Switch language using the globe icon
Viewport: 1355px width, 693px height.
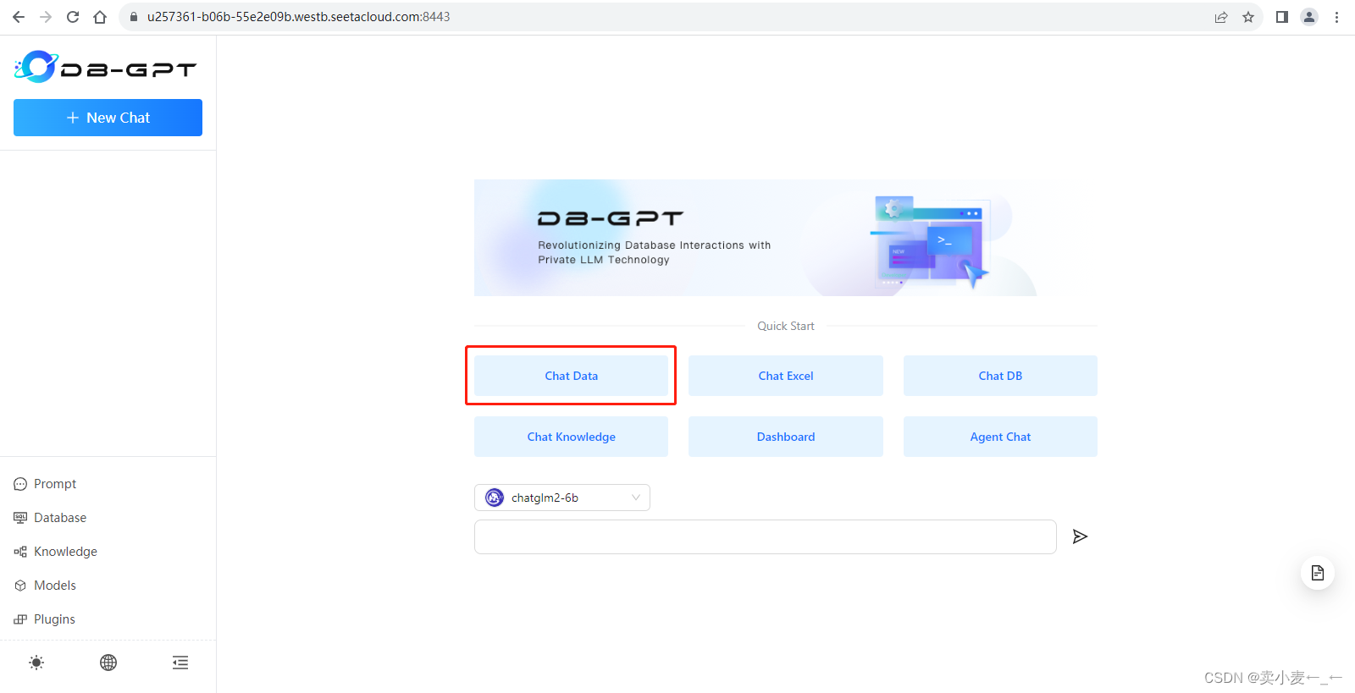coord(108,663)
